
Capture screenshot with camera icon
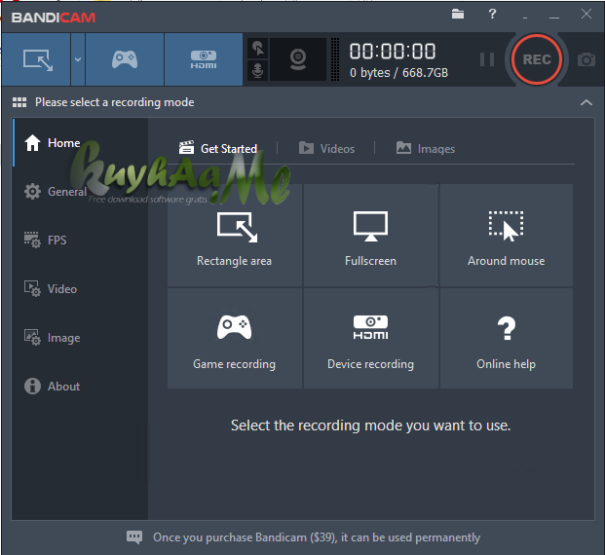(586, 59)
